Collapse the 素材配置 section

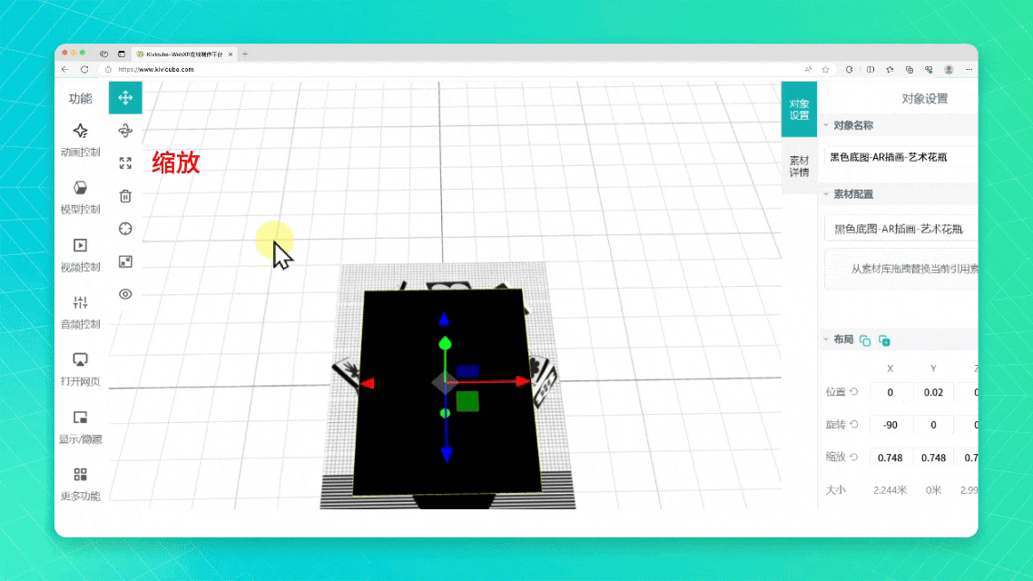[826, 194]
